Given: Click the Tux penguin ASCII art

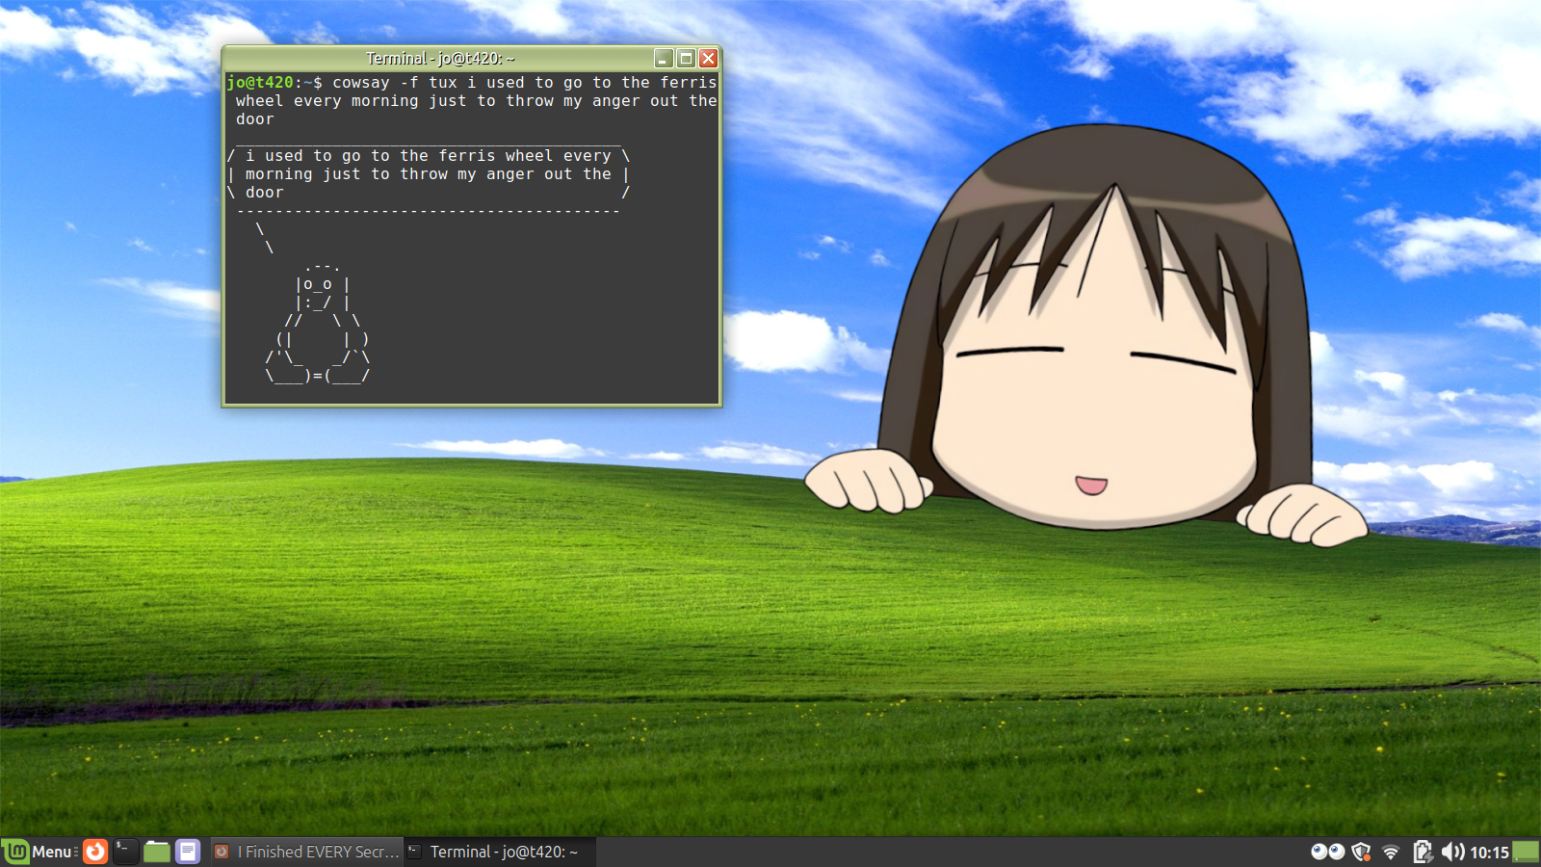Looking at the screenshot, I should [x=318, y=323].
